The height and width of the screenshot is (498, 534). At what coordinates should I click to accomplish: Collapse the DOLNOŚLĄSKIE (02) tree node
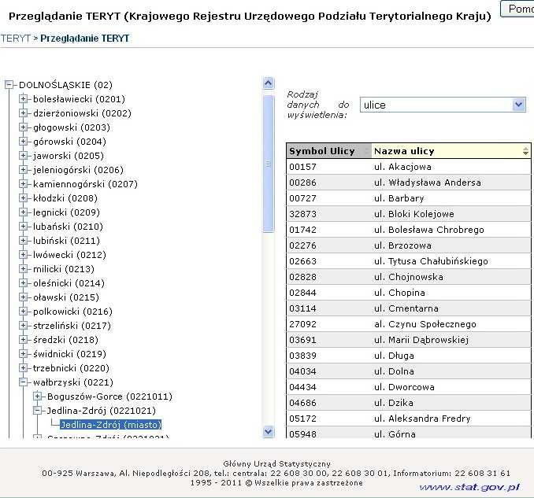pyautogui.click(x=9, y=85)
